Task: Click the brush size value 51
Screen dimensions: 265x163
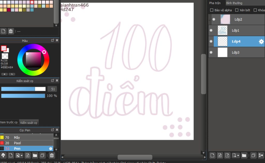Action: pos(52,89)
